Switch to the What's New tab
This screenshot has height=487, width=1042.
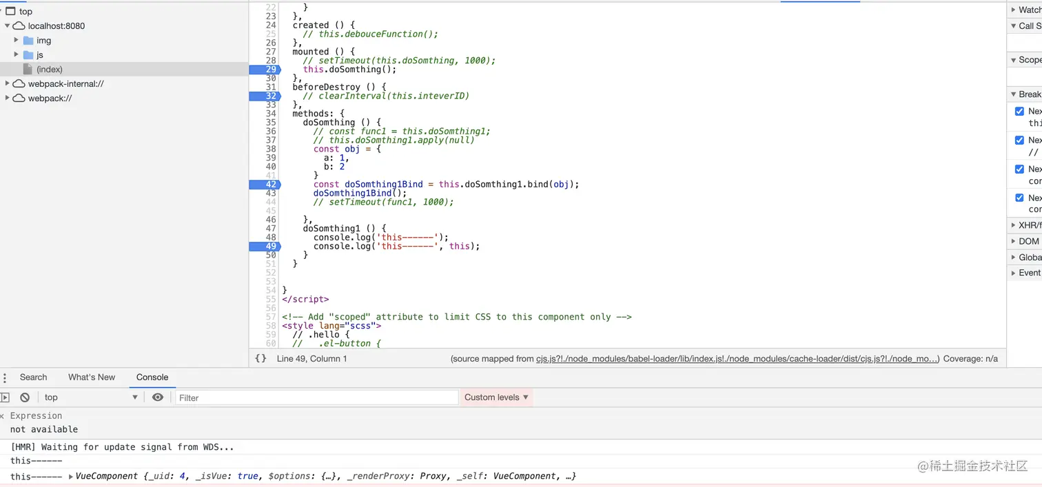(x=92, y=377)
